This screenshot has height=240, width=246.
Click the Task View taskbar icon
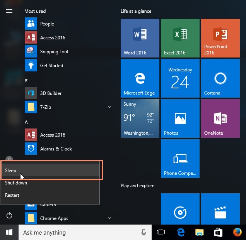(161, 232)
